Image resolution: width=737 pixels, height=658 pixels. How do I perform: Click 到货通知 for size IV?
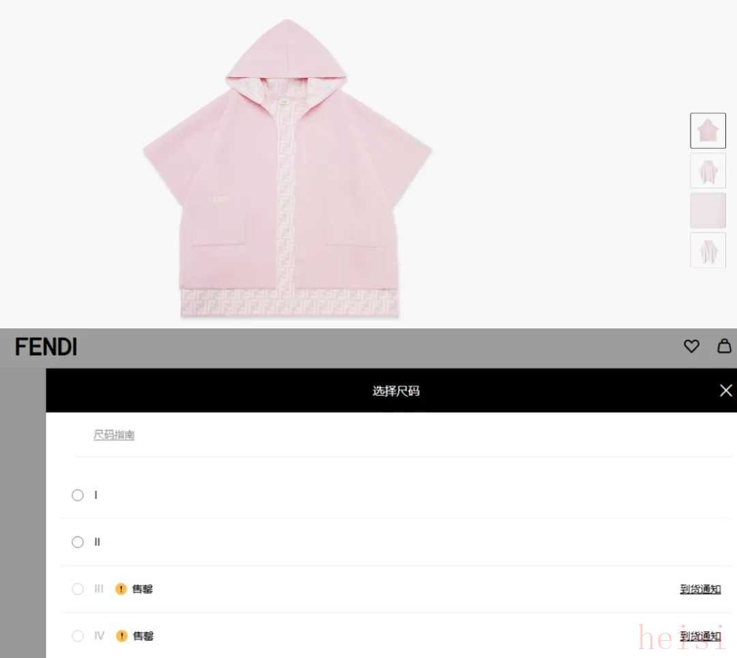700,636
